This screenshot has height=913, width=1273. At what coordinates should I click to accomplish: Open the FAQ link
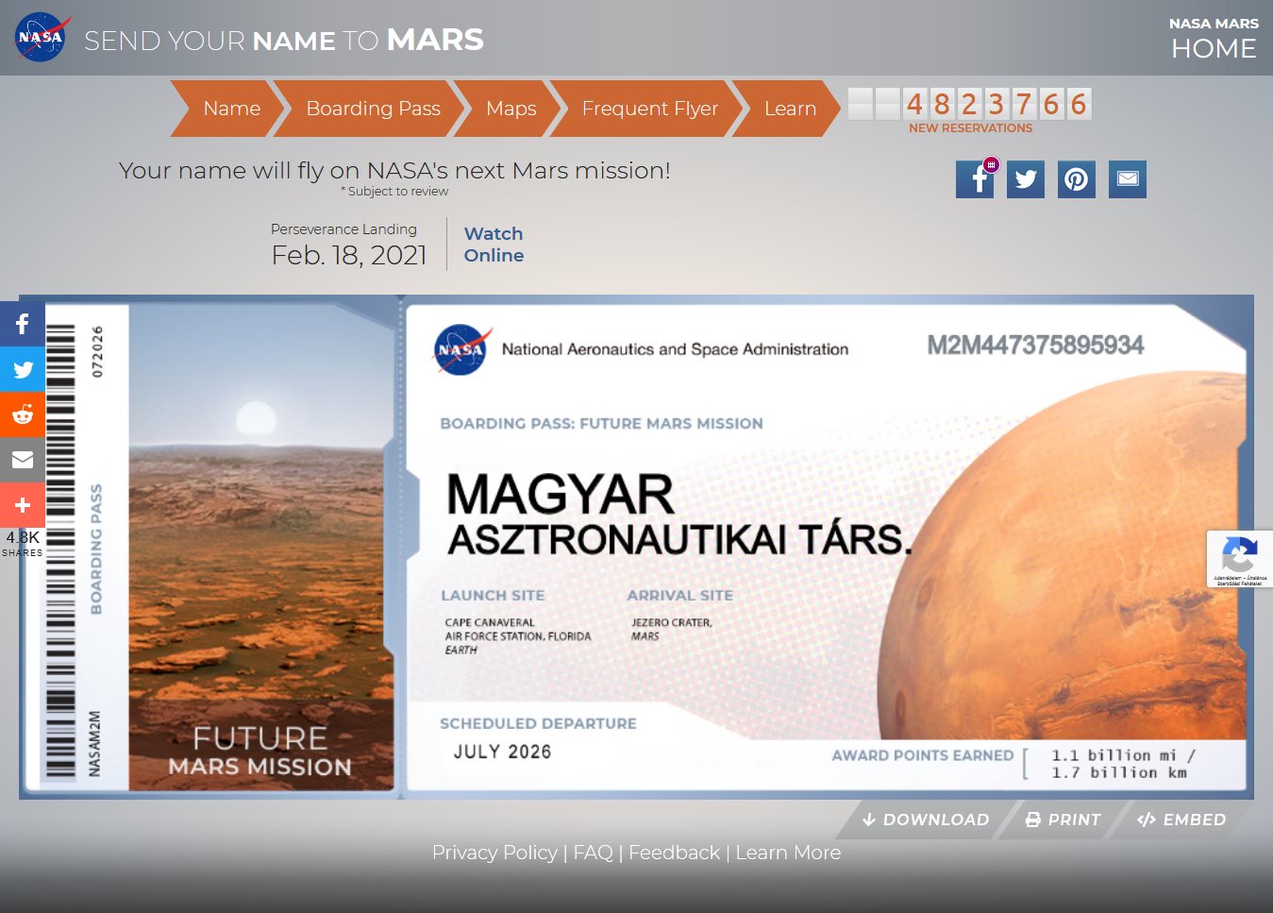tap(593, 853)
